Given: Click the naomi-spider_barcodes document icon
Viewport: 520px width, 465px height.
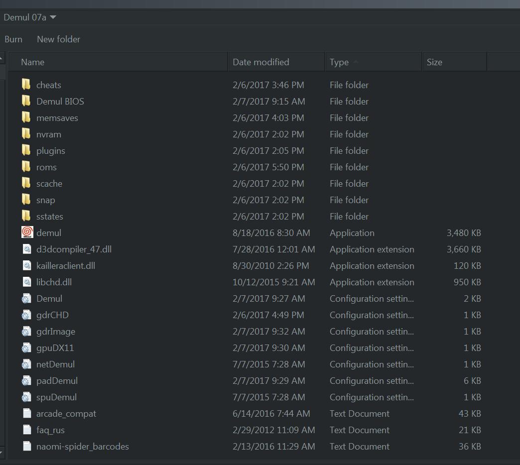Looking at the screenshot, I should pyautogui.click(x=27, y=446).
